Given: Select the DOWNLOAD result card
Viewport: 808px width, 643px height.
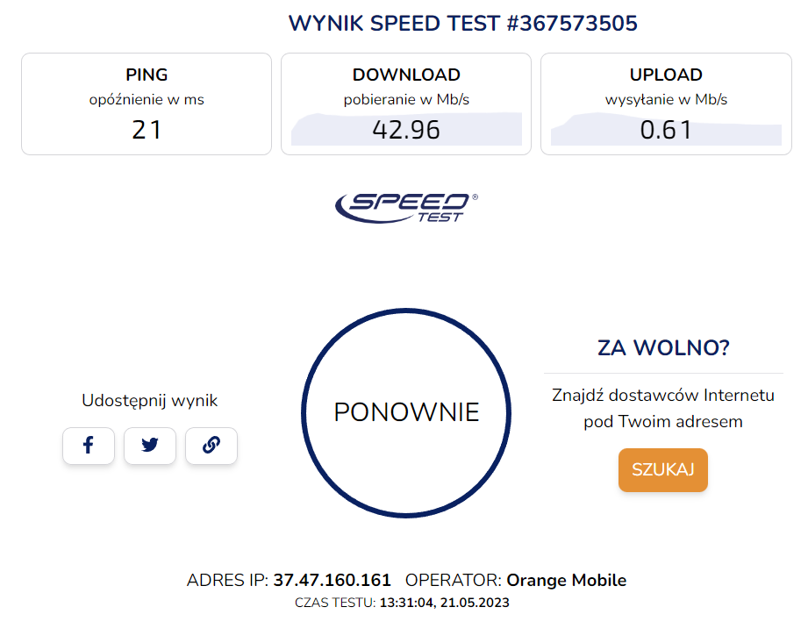Looking at the screenshot, I should coord(405,104).
